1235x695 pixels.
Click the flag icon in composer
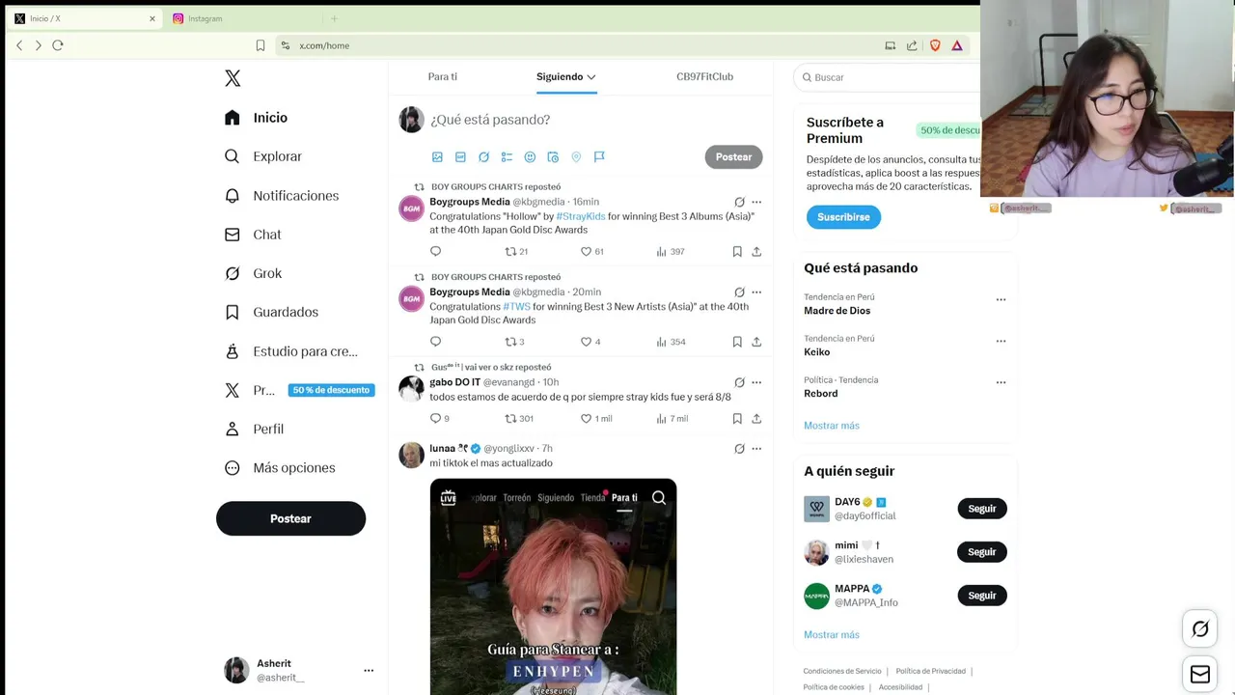coord(599,156)
